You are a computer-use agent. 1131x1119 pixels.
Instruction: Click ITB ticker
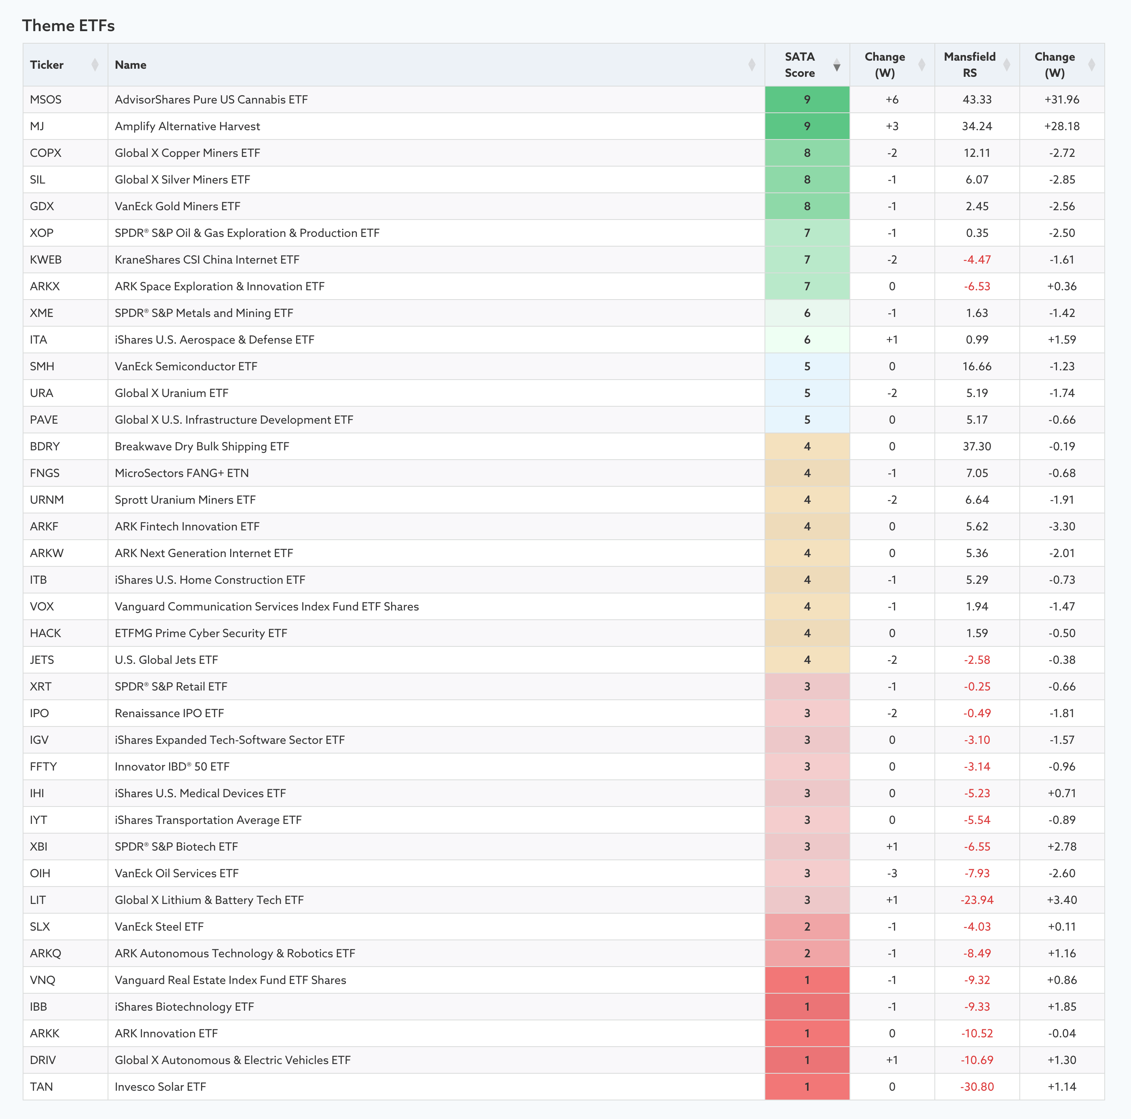[x=38, y=580]
